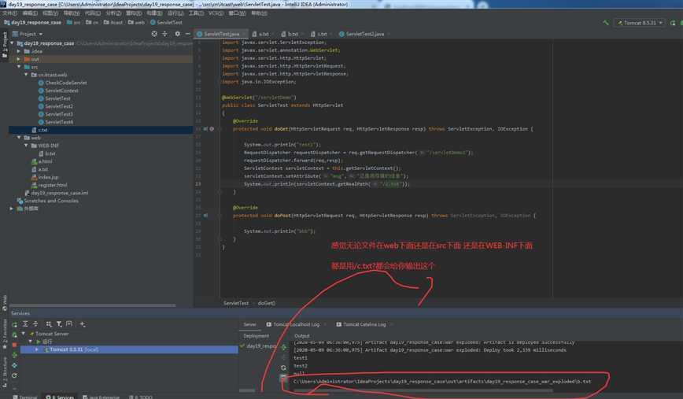
Task: Click the Filter icon in Services toolbar
Action: (59, 324)
